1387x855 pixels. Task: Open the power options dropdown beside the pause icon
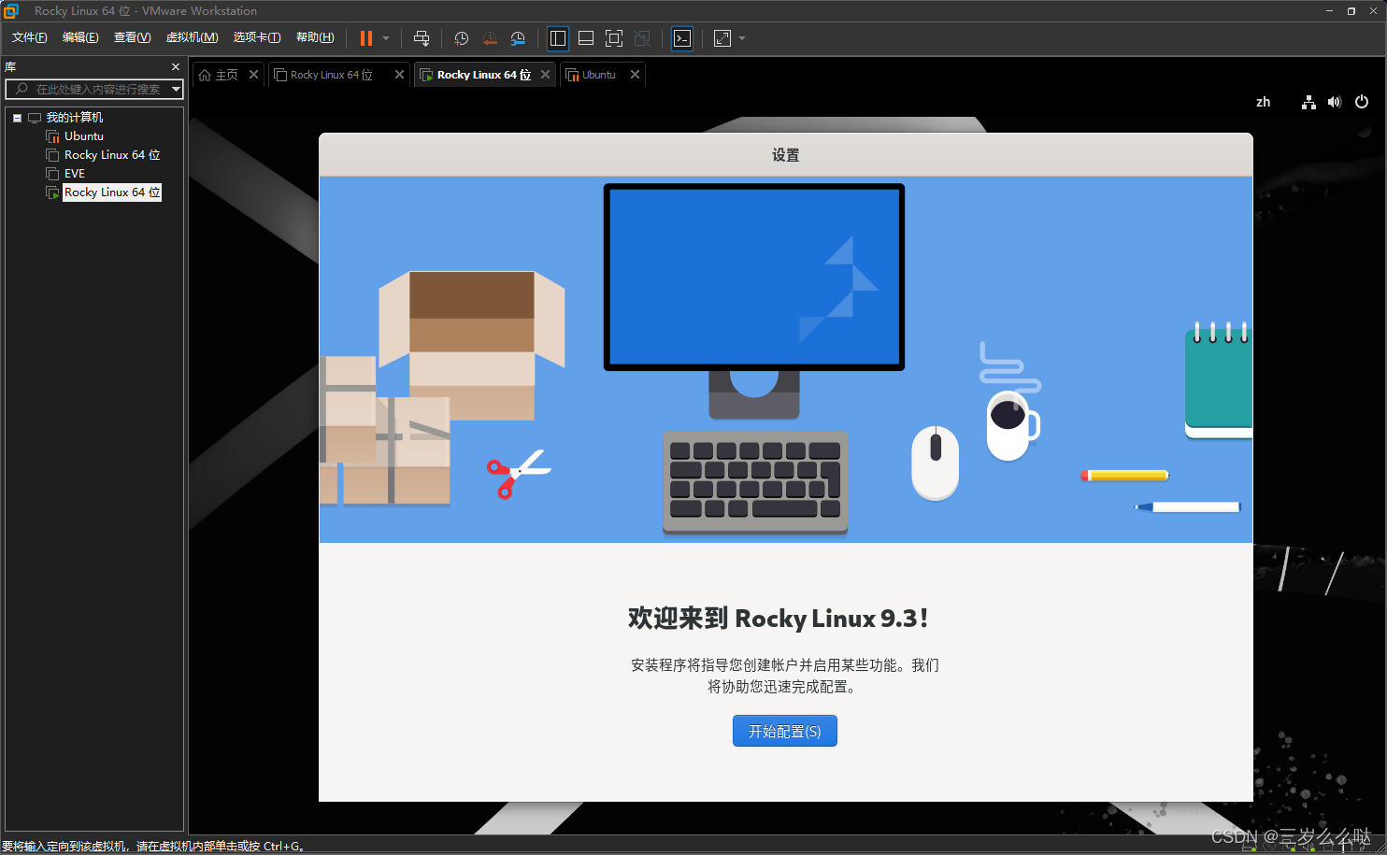[x=386, y=38]
